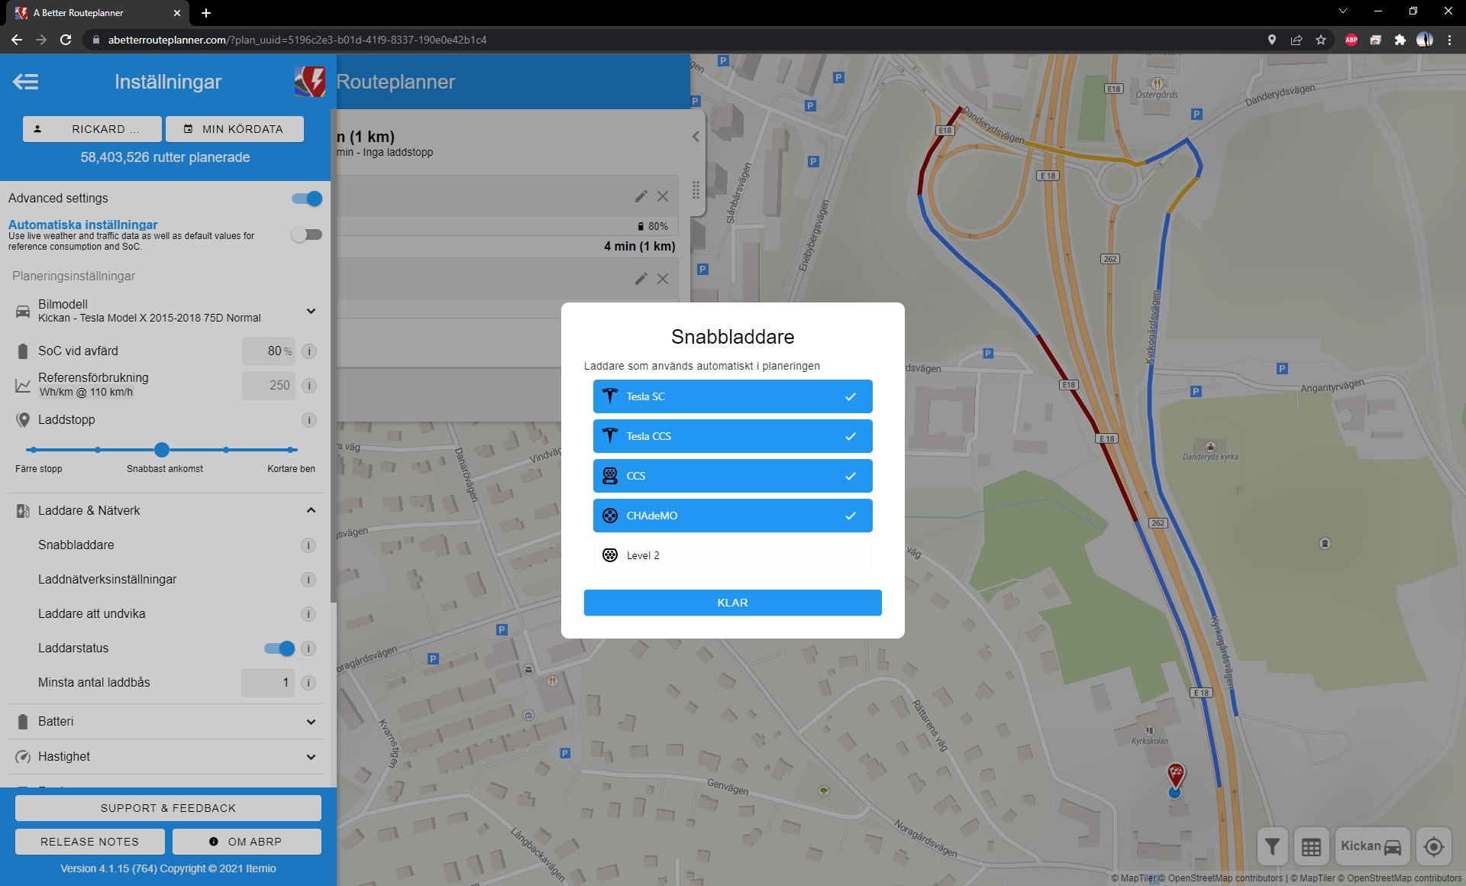1466x886 pixels.
Task: Deselect the CCS charger option
Action: (732, 476)
